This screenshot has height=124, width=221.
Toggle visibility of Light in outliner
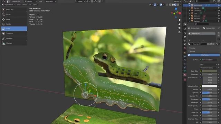coord(219,13)
